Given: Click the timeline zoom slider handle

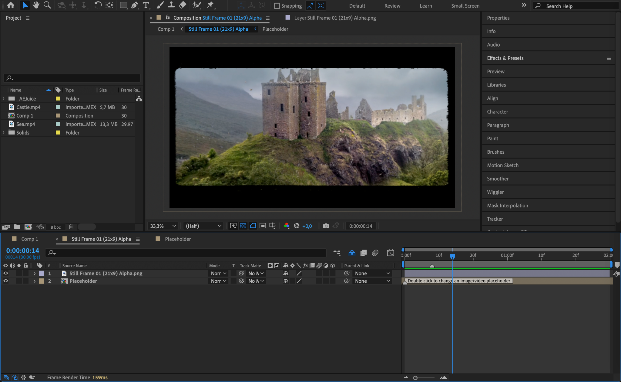Looking at the screenshot, I should 415,378.
